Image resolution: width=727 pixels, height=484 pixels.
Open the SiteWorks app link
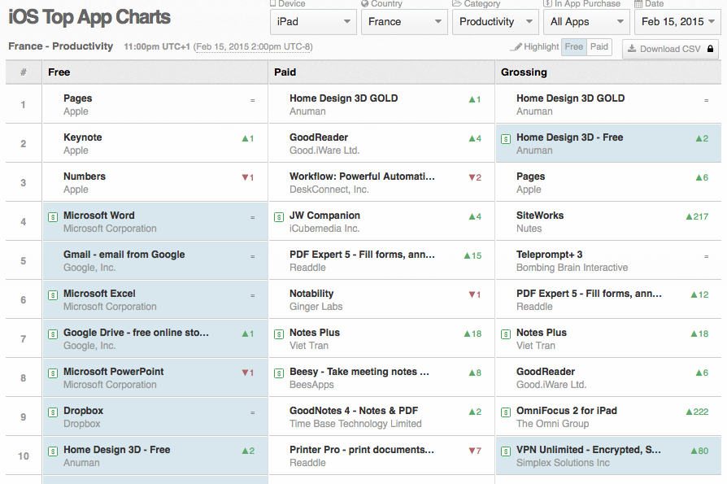pos(540,215)
